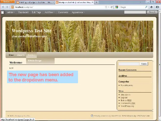Open the Home navigation item
161x121 pixels.
[x=11, y=55]
